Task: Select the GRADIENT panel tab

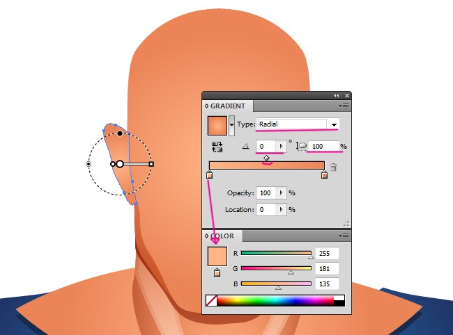Action: pyautogui.click(x=228, y=106)
